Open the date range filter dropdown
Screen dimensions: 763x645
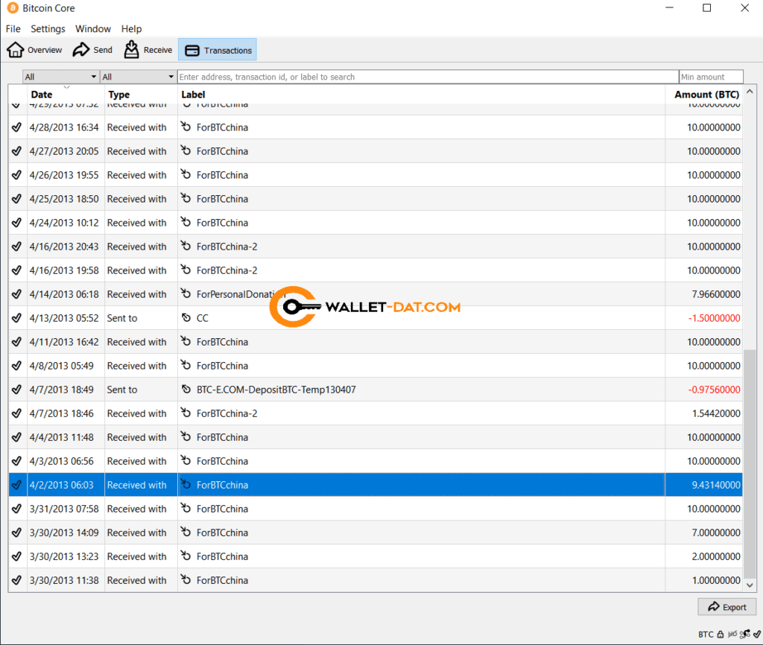[x=60, y=77]
